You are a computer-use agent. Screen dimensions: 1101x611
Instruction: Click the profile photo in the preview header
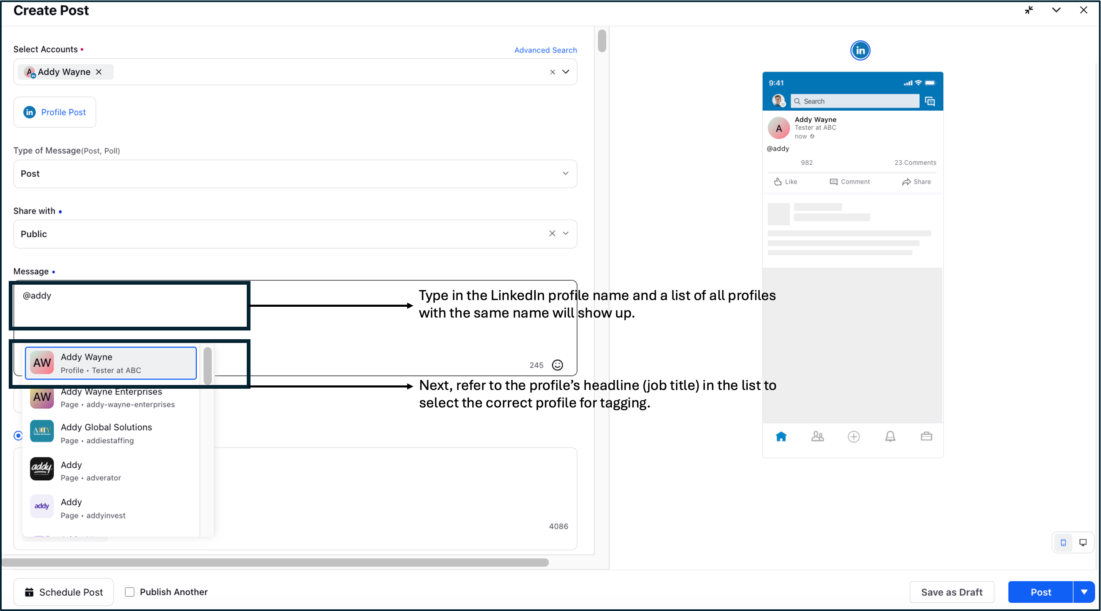pyautogui.click(x=778, y=101)
